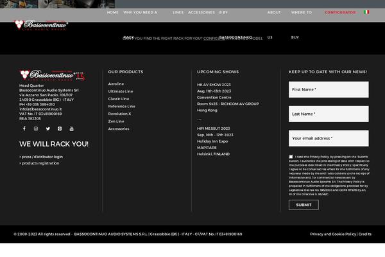Follow the Reference Line product link
This screenshot has height=257, width=385.
tap(121, 106)
